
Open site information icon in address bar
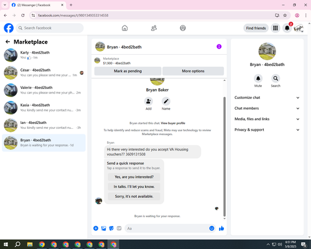34,16
